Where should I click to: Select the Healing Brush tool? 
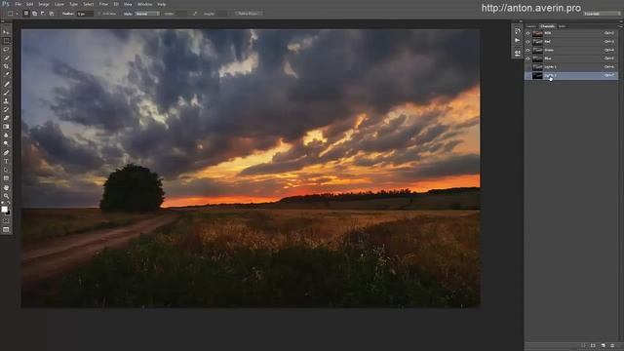6,84
